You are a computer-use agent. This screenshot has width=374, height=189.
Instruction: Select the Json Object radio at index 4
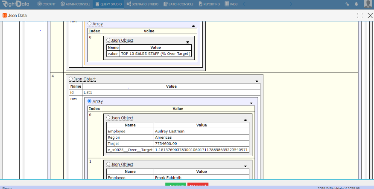70,79
